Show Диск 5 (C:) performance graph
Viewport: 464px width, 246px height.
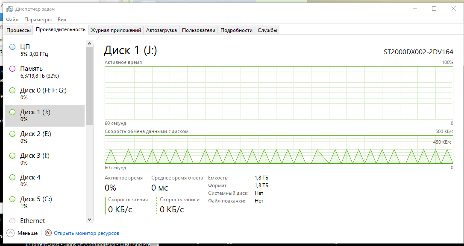(45, 203)
